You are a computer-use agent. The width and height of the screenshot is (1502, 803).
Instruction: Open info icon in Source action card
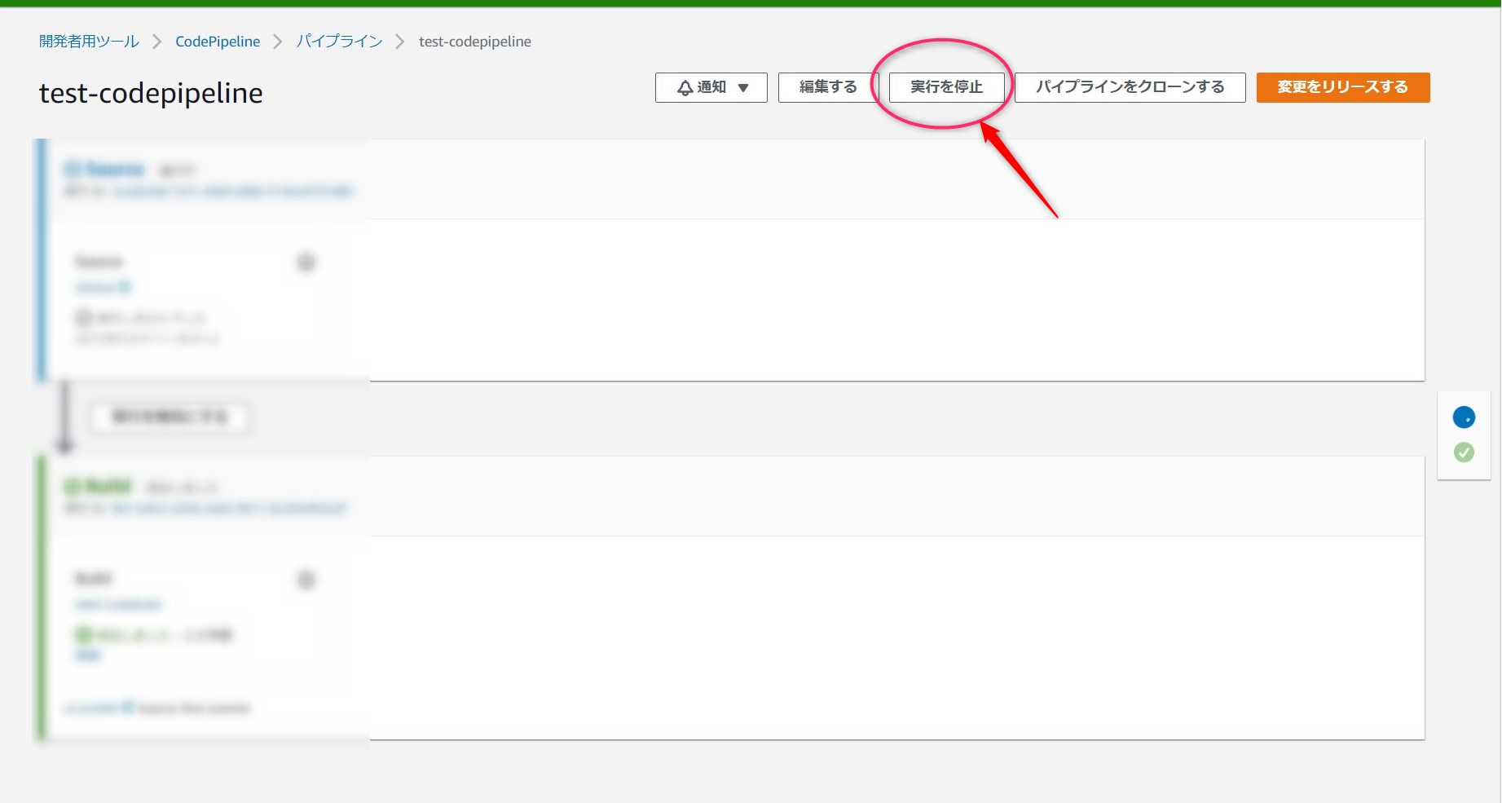pos(306,263)
